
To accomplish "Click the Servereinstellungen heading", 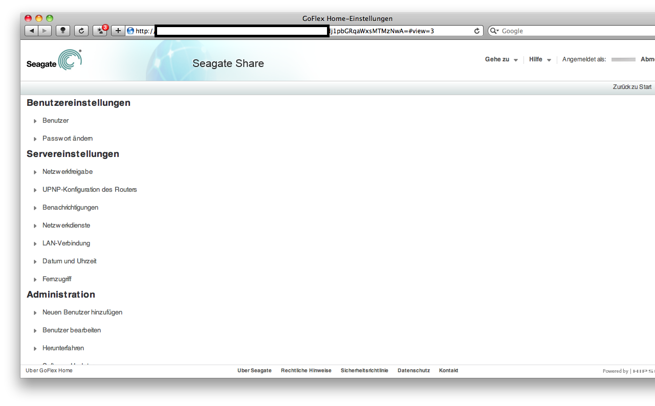I will click(73, 154).
